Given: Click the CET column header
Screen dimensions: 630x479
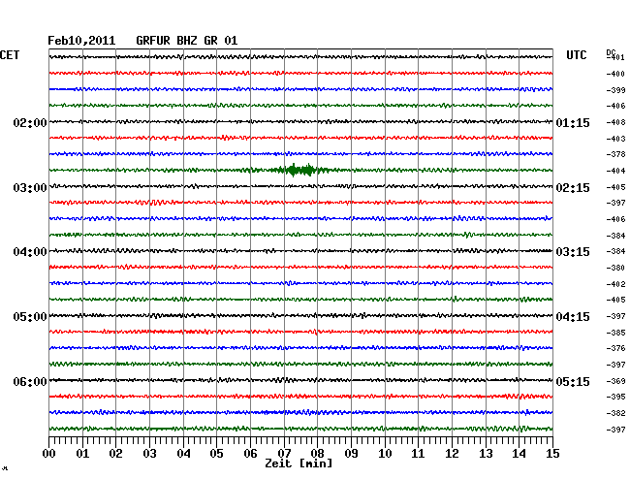Looking at the screenshot, I should (x=10, y=55).
